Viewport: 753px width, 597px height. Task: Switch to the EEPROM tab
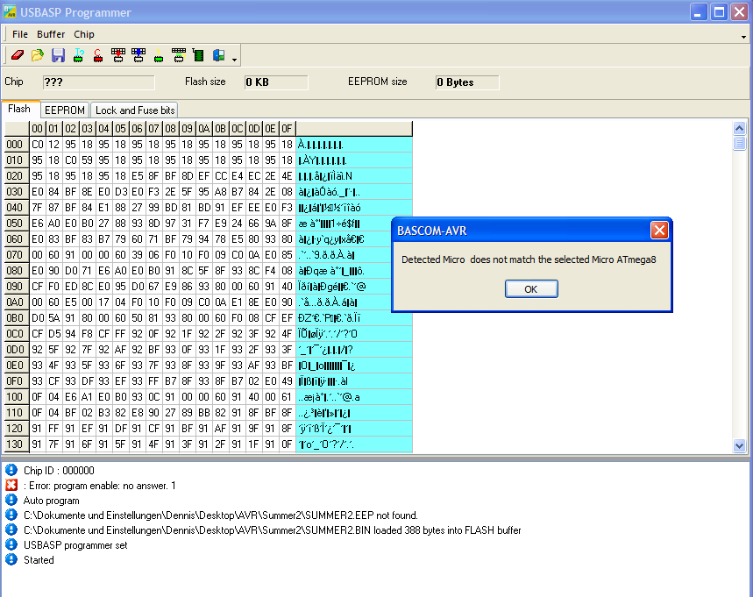pyautogui.click(x=65, y=110)
